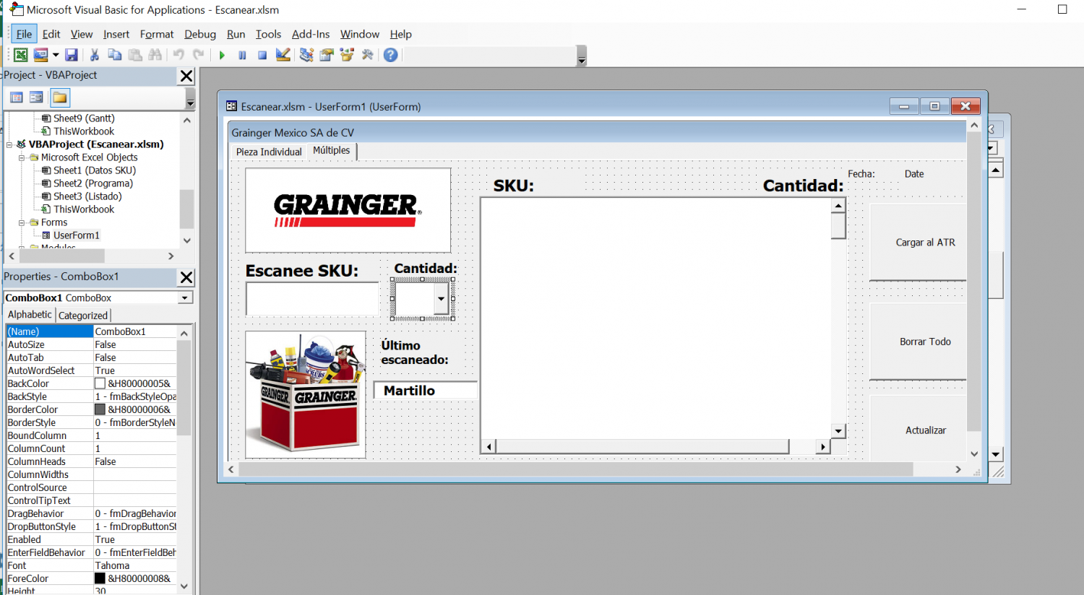The image size is (1084, 595).
Task: Open the Toolbox icon
Action: pos(367,55)
